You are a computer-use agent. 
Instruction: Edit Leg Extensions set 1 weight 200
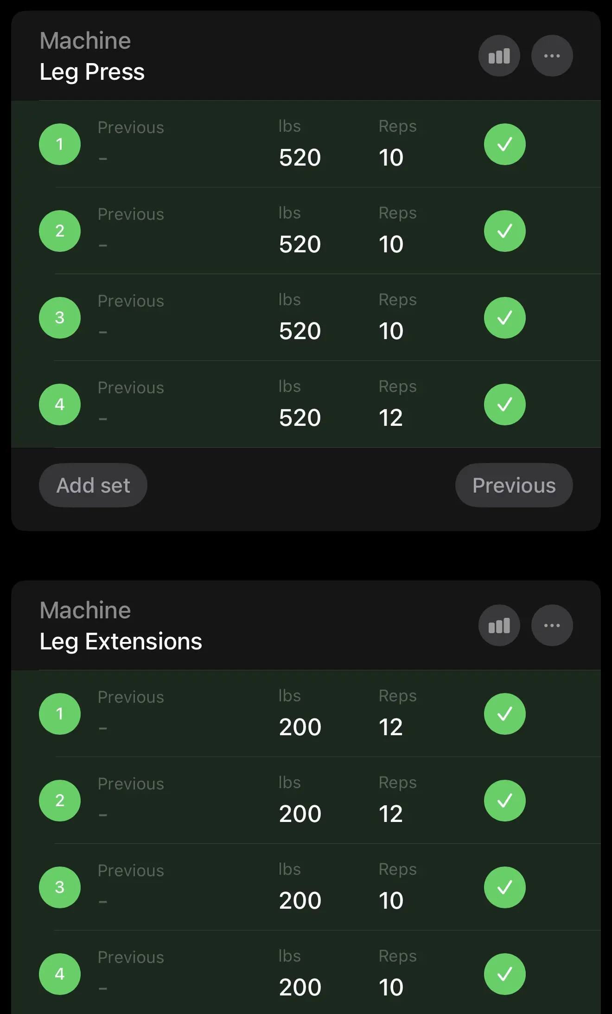point(300,727)
